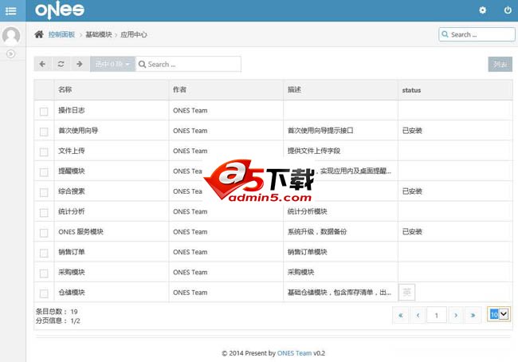518x362 pixels.
Task: Check the 销售订单 row checkbox
Action: (x=44, y=253)
